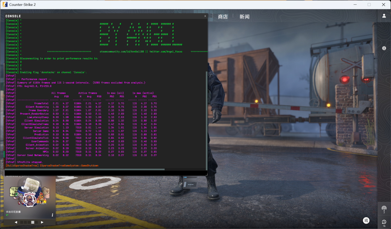Open the profile icon in the right sidebar
The image size is (391, 229).
384,16
